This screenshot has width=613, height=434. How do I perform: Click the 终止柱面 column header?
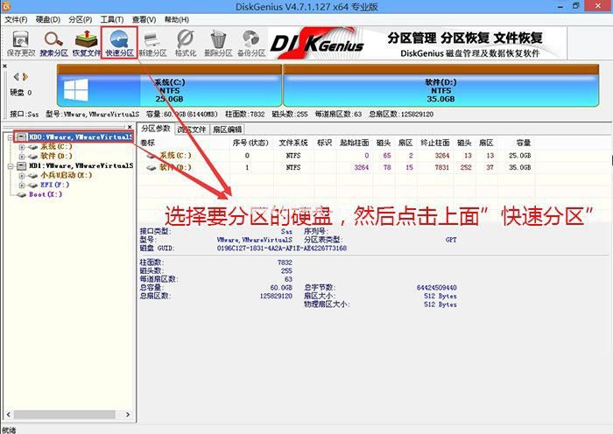point(434,143)
